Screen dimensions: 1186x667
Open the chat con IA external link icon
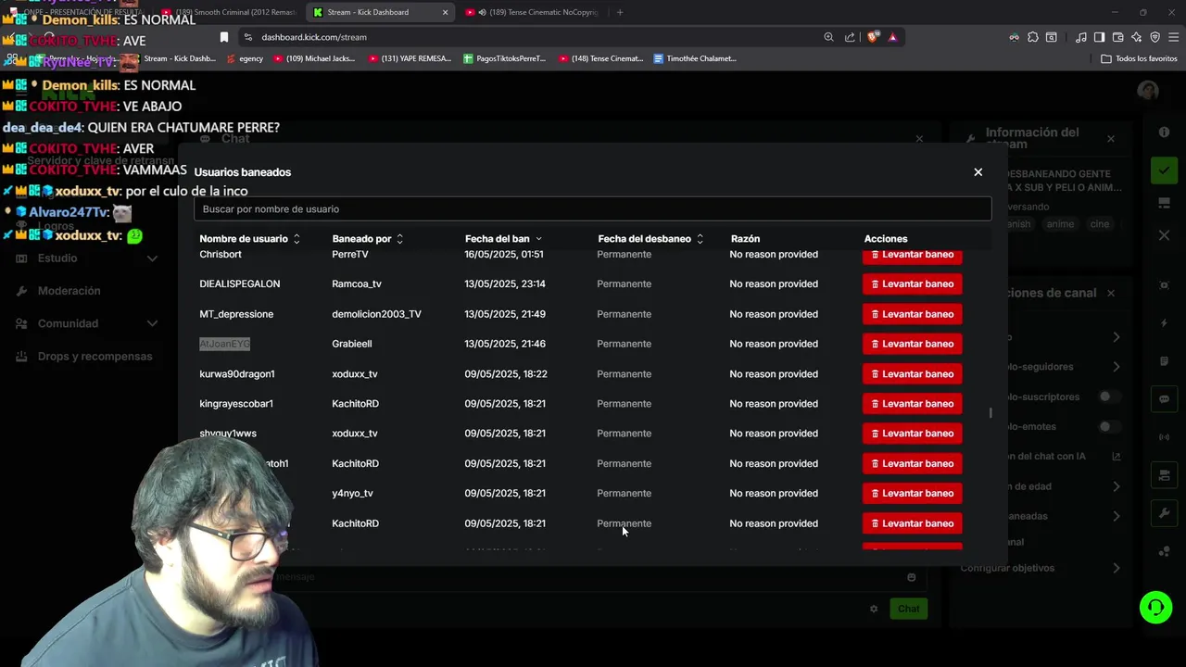click(1116, 457)
